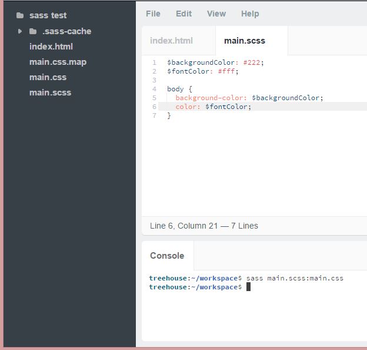Click the Console tab
This screenshot has width=367, height=350.
[x=167, y=256]
